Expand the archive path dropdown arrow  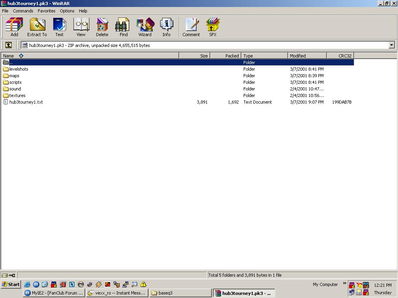tap(392, 45)
